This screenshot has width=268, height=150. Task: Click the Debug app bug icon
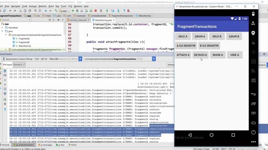coord(77,11)
